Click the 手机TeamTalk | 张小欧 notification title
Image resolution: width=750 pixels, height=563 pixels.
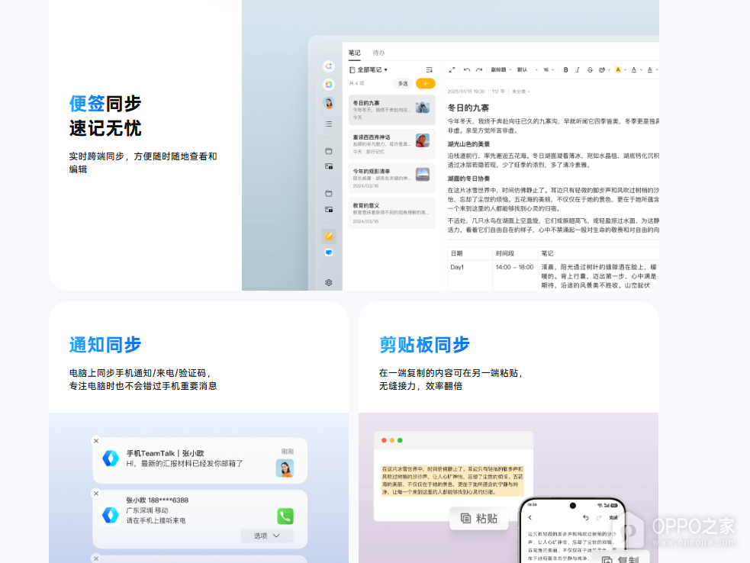click(x=165, y=453)
